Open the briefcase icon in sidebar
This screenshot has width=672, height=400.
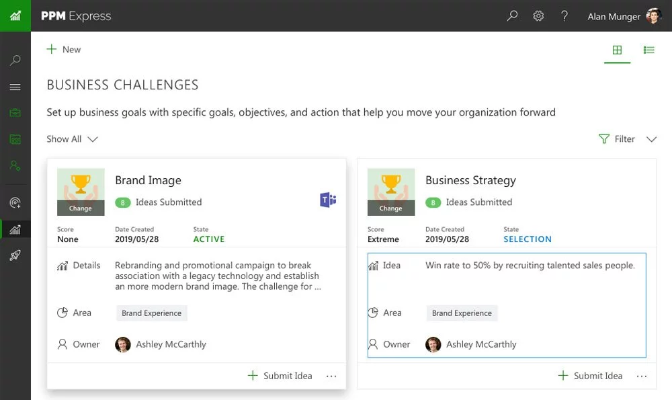pos(15,113)
